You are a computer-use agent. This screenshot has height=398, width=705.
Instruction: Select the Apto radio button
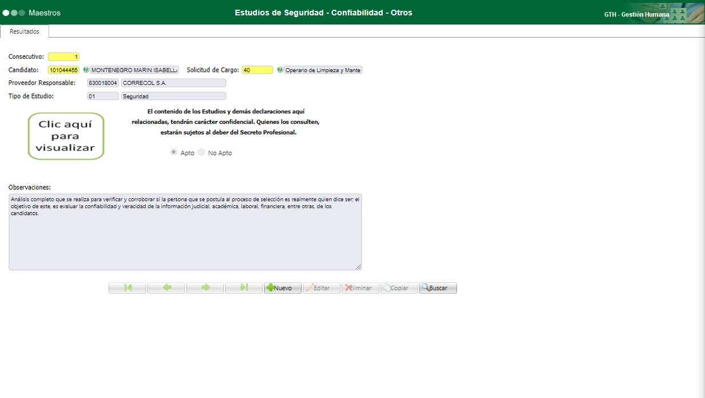174,152
